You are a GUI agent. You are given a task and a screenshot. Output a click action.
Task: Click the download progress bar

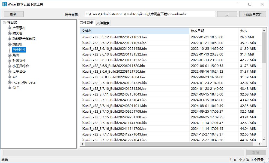[x=124, y=153]
